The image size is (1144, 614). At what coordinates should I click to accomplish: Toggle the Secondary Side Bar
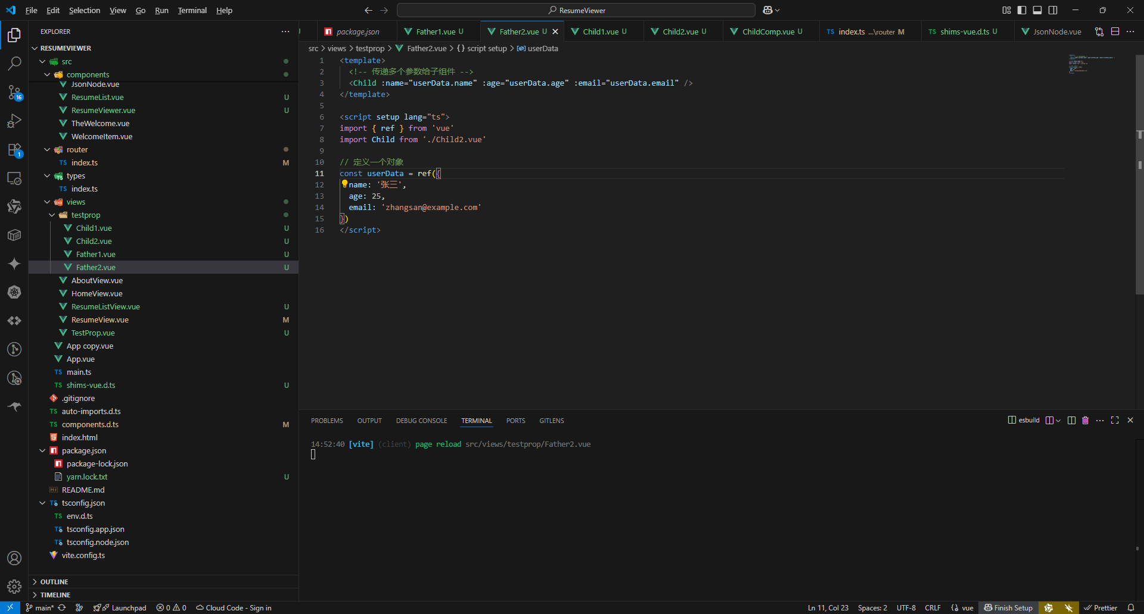point(1053,10)
